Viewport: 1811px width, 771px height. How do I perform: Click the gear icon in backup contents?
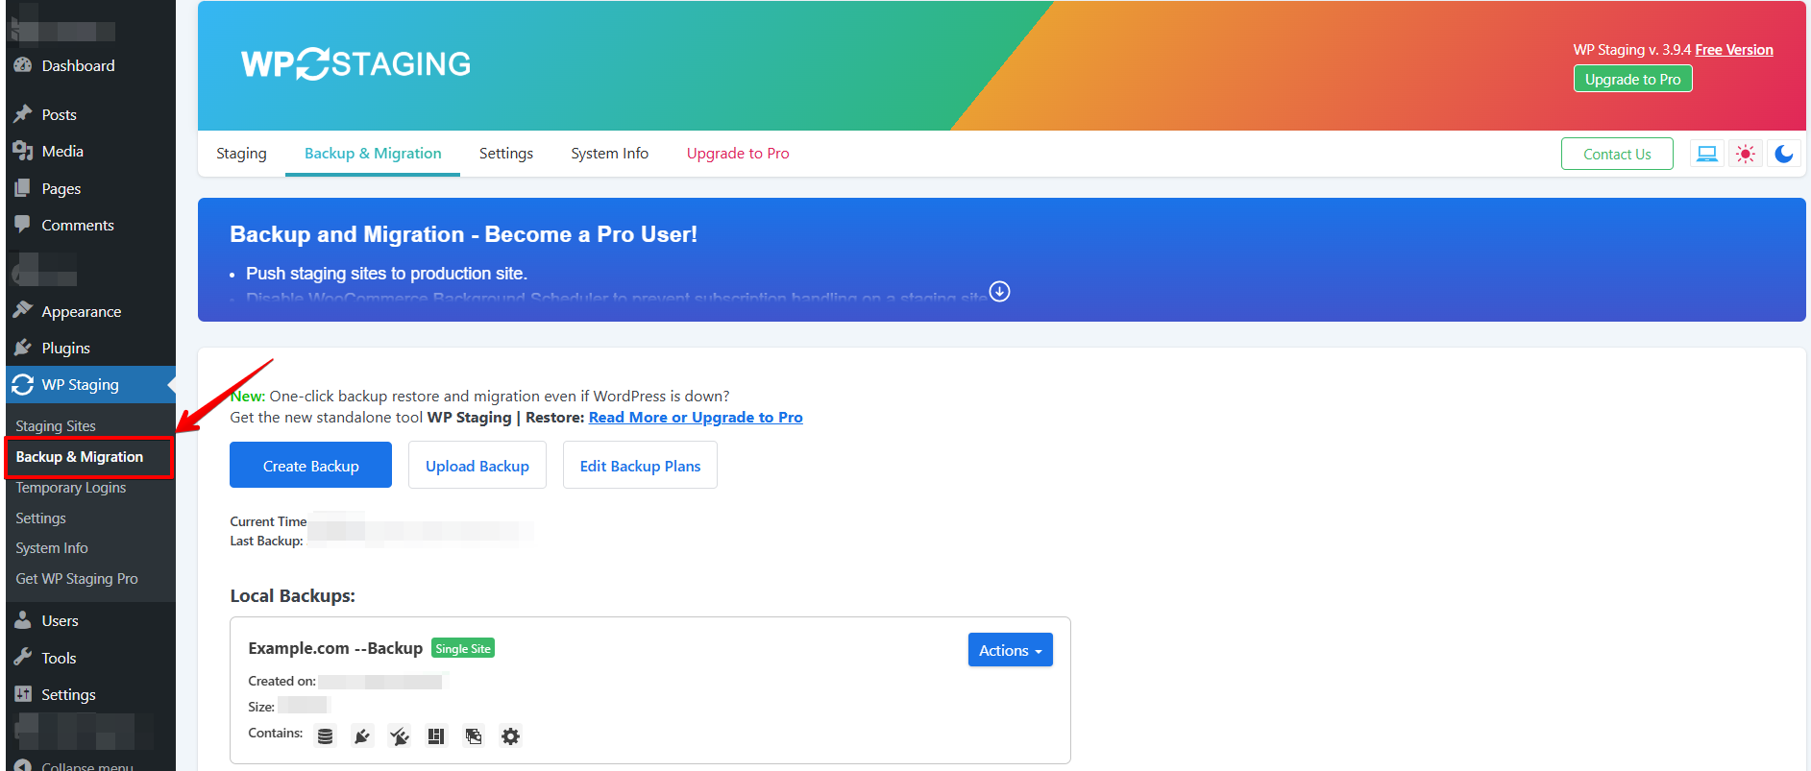point(511,736)
